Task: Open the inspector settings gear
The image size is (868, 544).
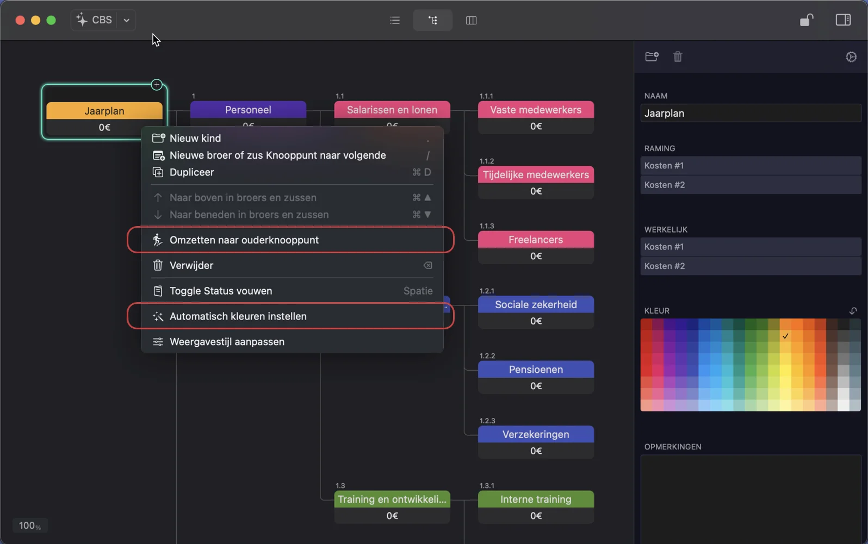Action: click(x=851, y=57)
